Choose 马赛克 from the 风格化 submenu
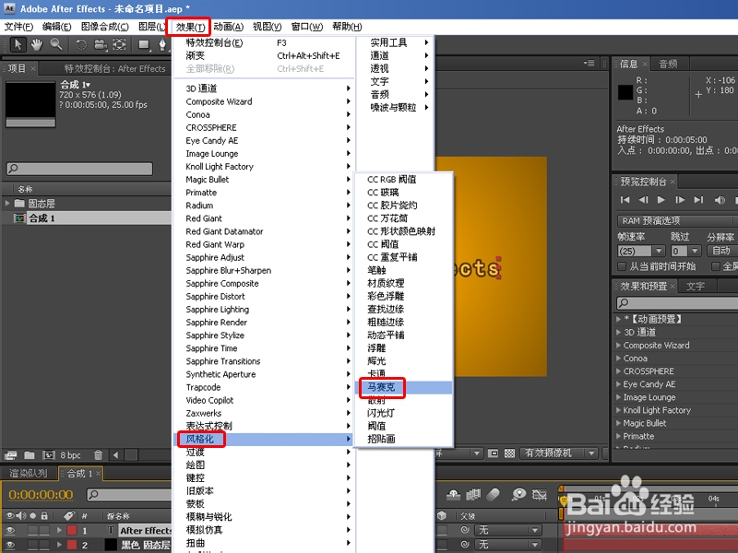Screen dimensions: 738x553 pyautogui.click(x=404, y=387)
